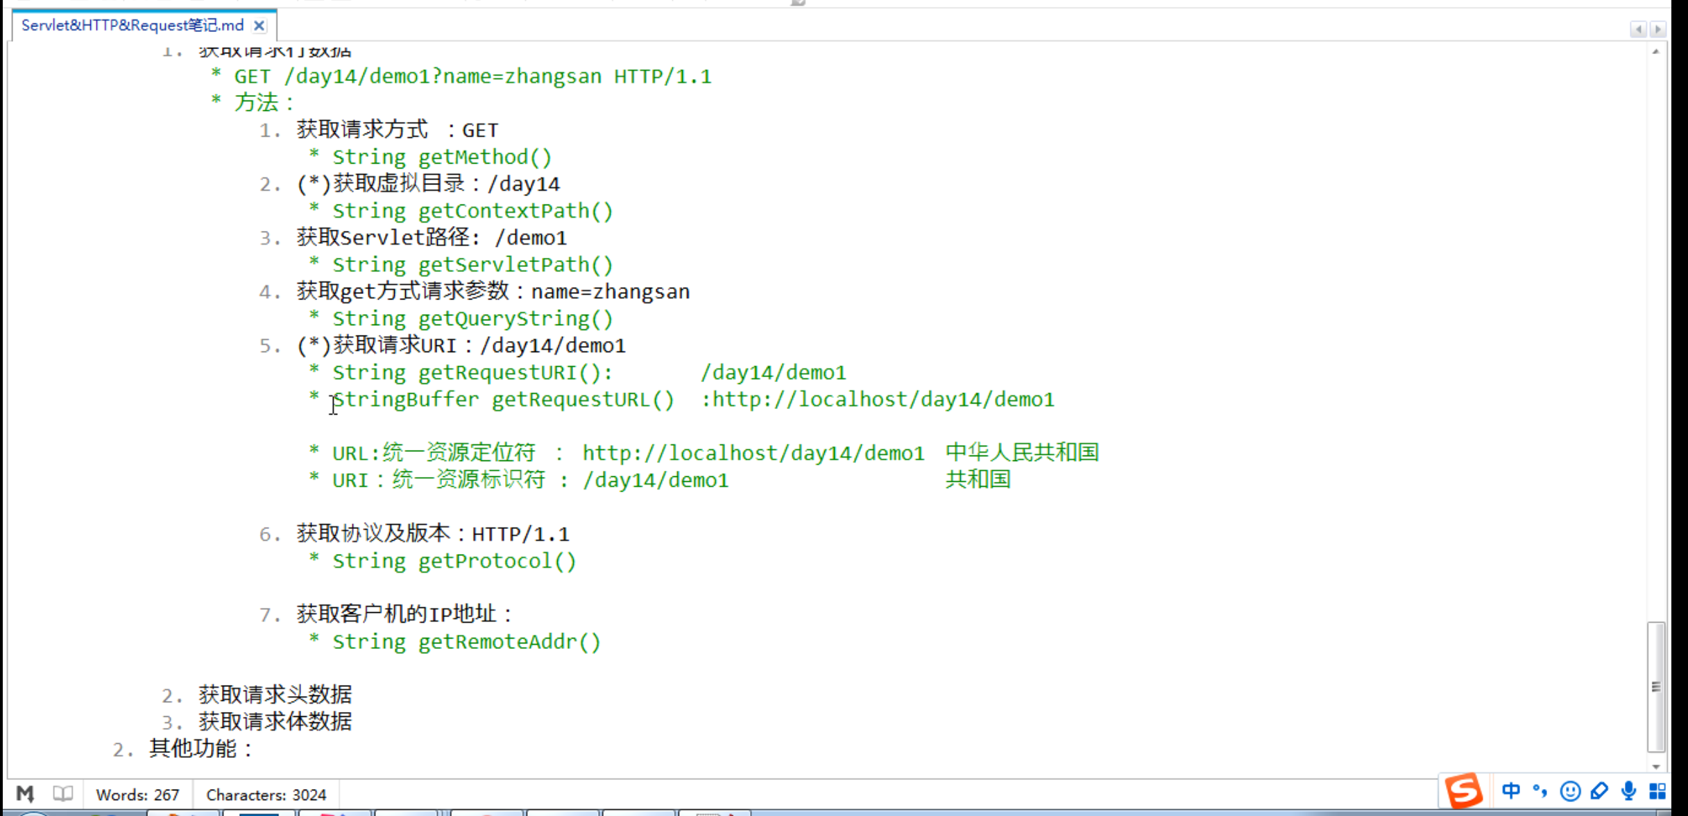1688x816 pixels.
Task: Click the getRequestURL() text line
Action: click(x=583, y=400)
